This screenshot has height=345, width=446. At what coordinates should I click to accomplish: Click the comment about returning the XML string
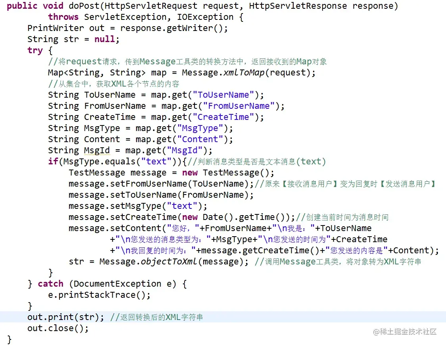(x=156, y=317)
